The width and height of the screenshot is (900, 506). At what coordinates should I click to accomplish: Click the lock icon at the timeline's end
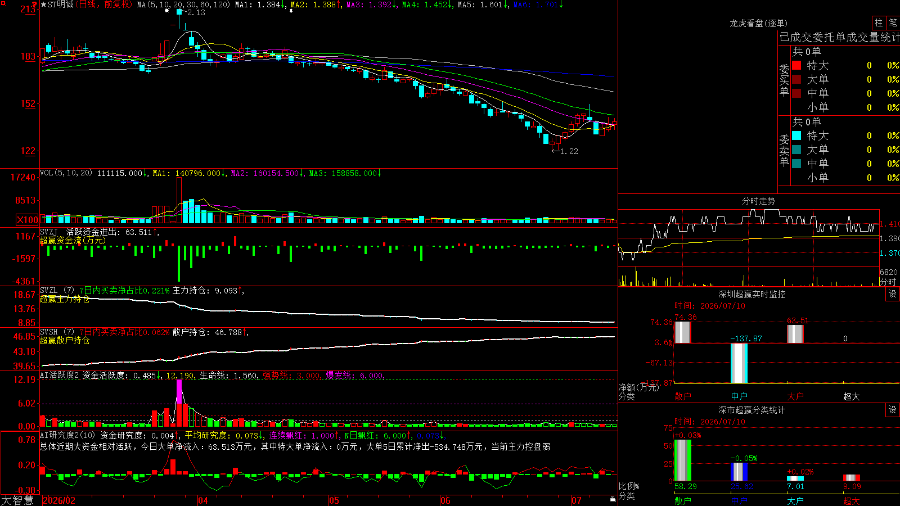[x=613, y=499]
